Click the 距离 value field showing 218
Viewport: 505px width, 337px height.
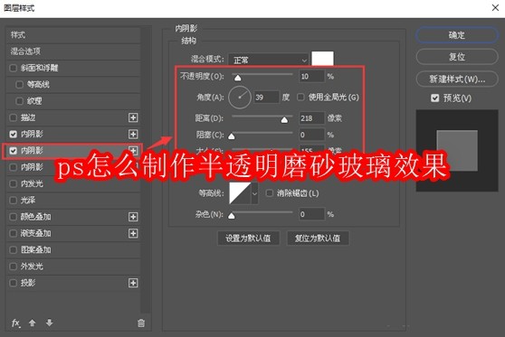tap(311, 118)
